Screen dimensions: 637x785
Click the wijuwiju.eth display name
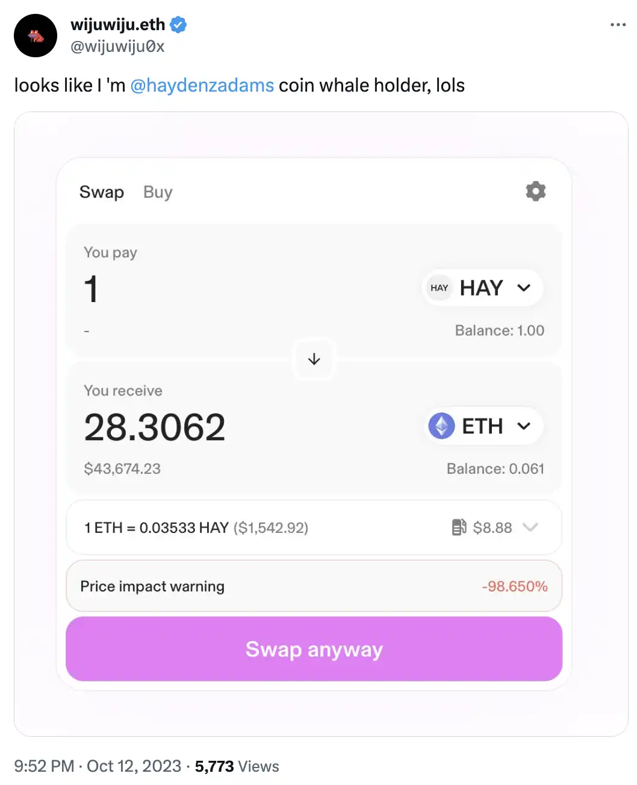click(x=117, y=25)
